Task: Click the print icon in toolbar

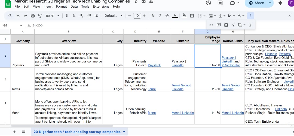Action: (33, 16)
